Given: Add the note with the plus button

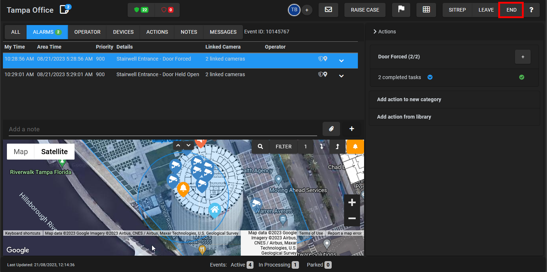Looking at the screenshot, I should (x=352, y=129).
